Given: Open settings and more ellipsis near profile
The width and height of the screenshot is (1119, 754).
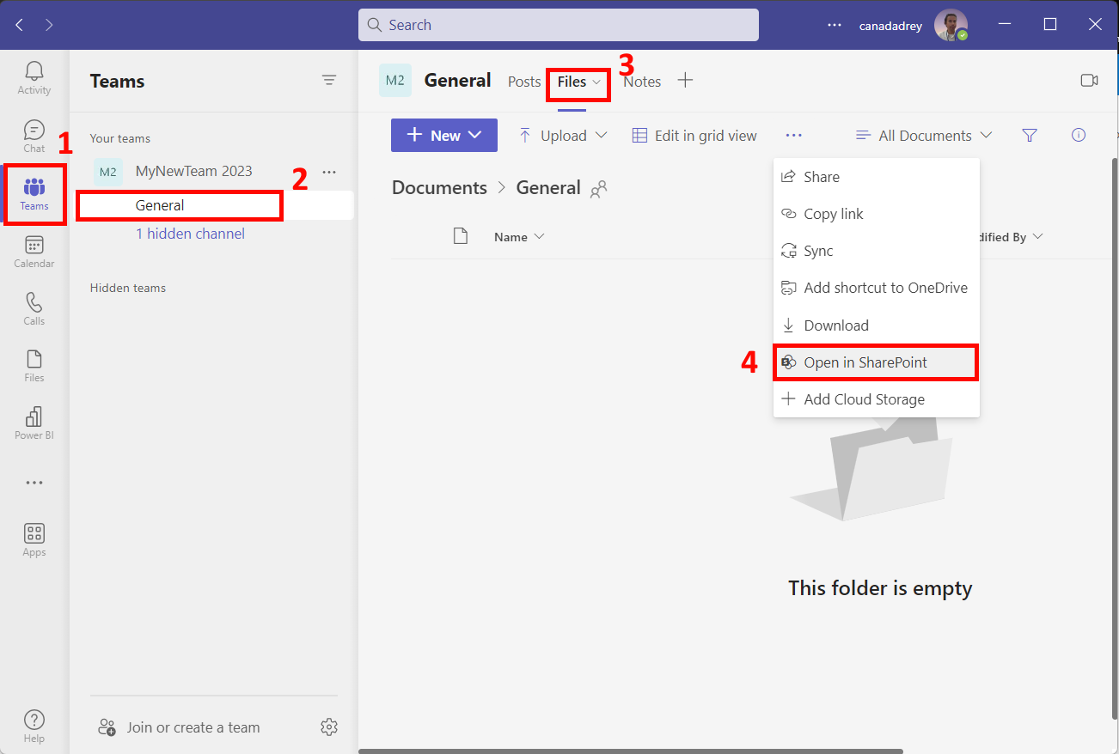Looking at the screenshot, I should [x=835, y=25].
